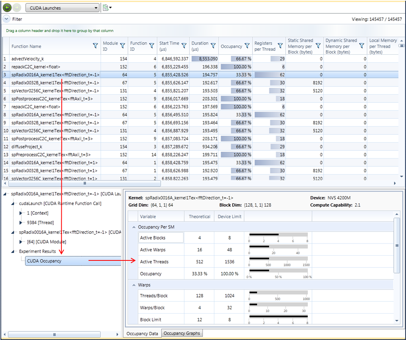Switch to the Occupancy Data tab
Image resolution: width=406 pixels, height=340 pixels.
click(x=142, y=333)
